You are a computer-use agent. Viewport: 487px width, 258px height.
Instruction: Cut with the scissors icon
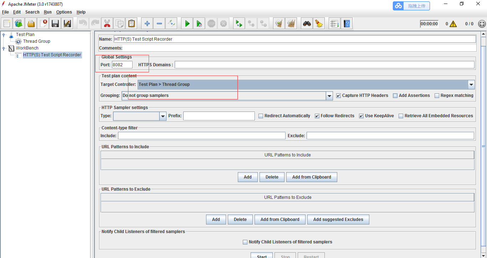click(x=107, y=24)
